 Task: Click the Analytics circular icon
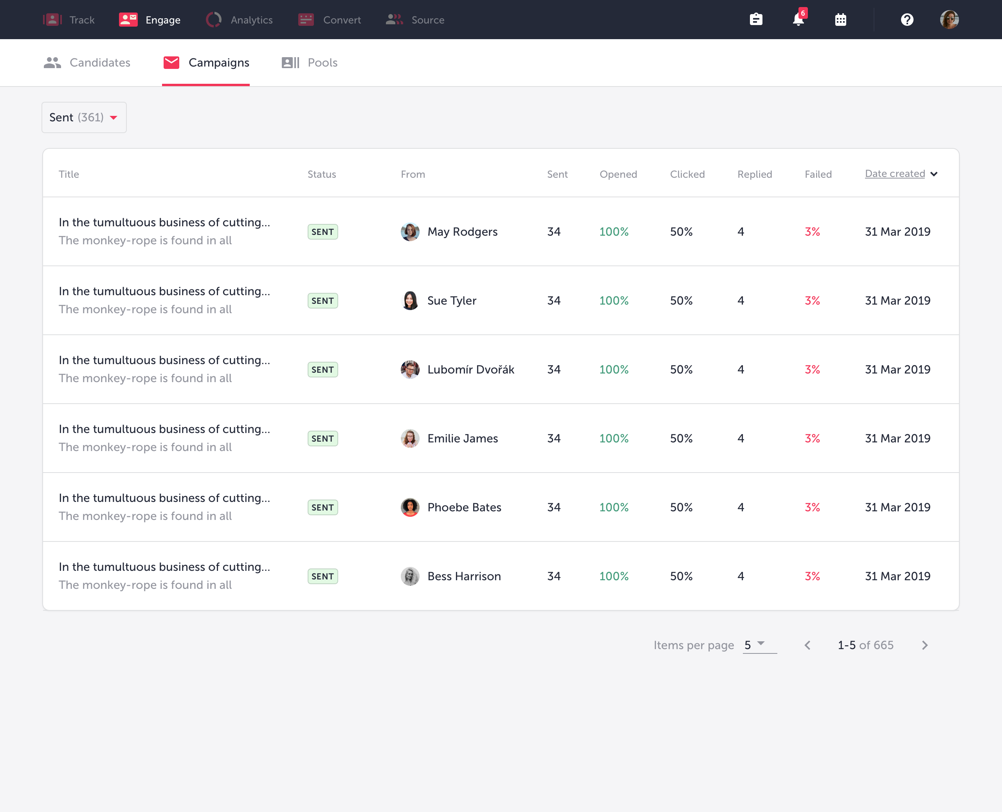(214, 20)
